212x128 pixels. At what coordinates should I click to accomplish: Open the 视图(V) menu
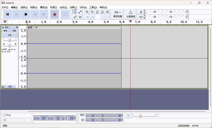pyautogui.click(x=34, y=7)
